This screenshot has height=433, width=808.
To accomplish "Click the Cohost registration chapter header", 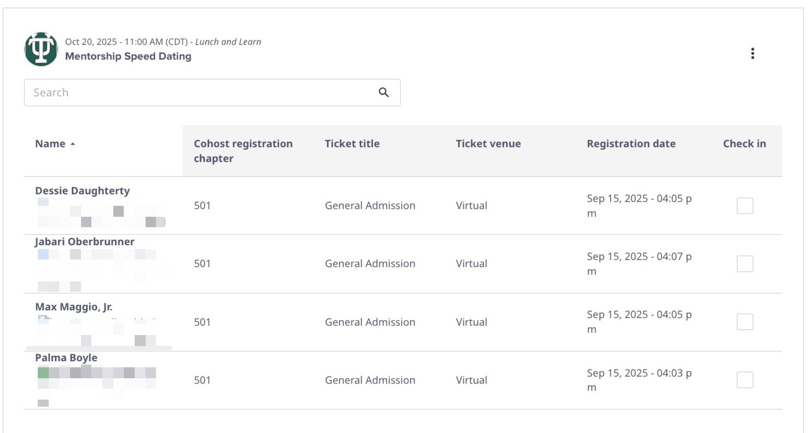I will [x=243, y=151].
